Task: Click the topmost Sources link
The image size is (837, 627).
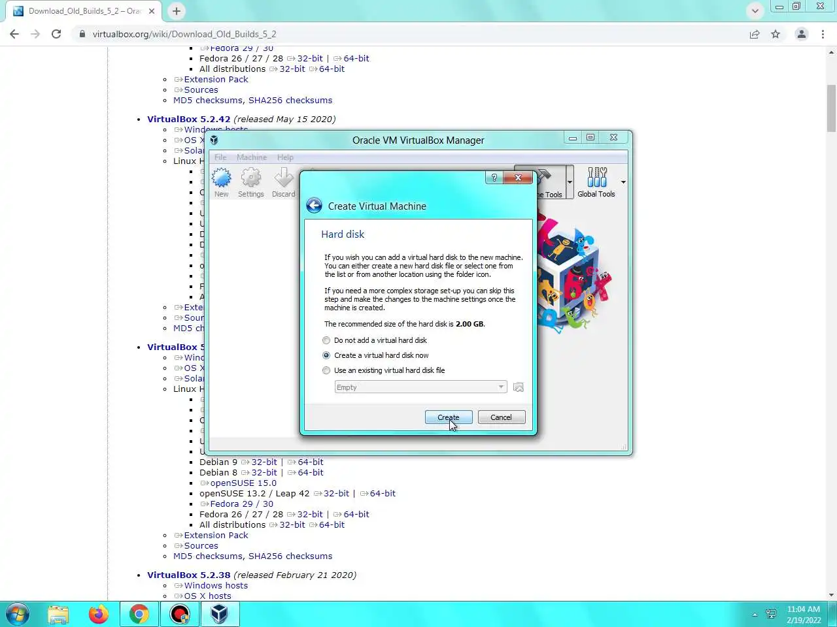Action: tap(201, 89)
